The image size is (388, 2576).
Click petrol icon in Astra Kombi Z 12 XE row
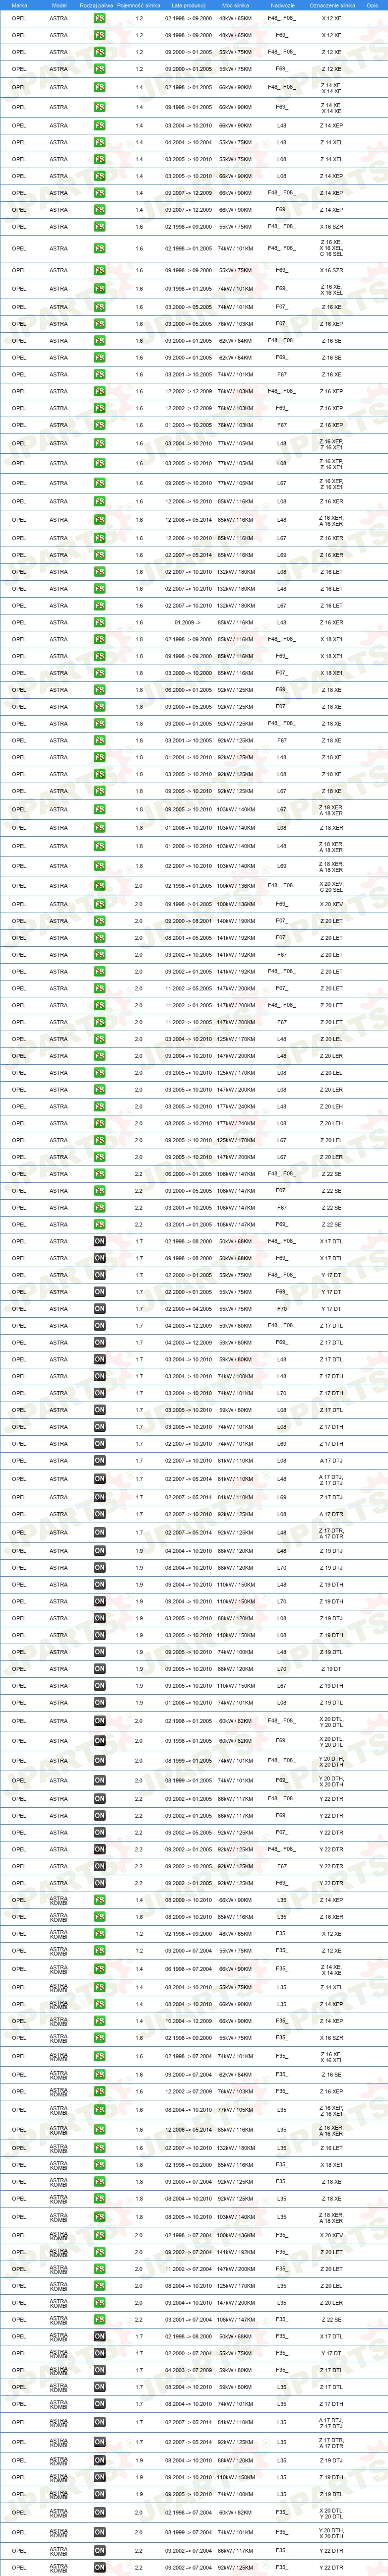pos(99,1951)
